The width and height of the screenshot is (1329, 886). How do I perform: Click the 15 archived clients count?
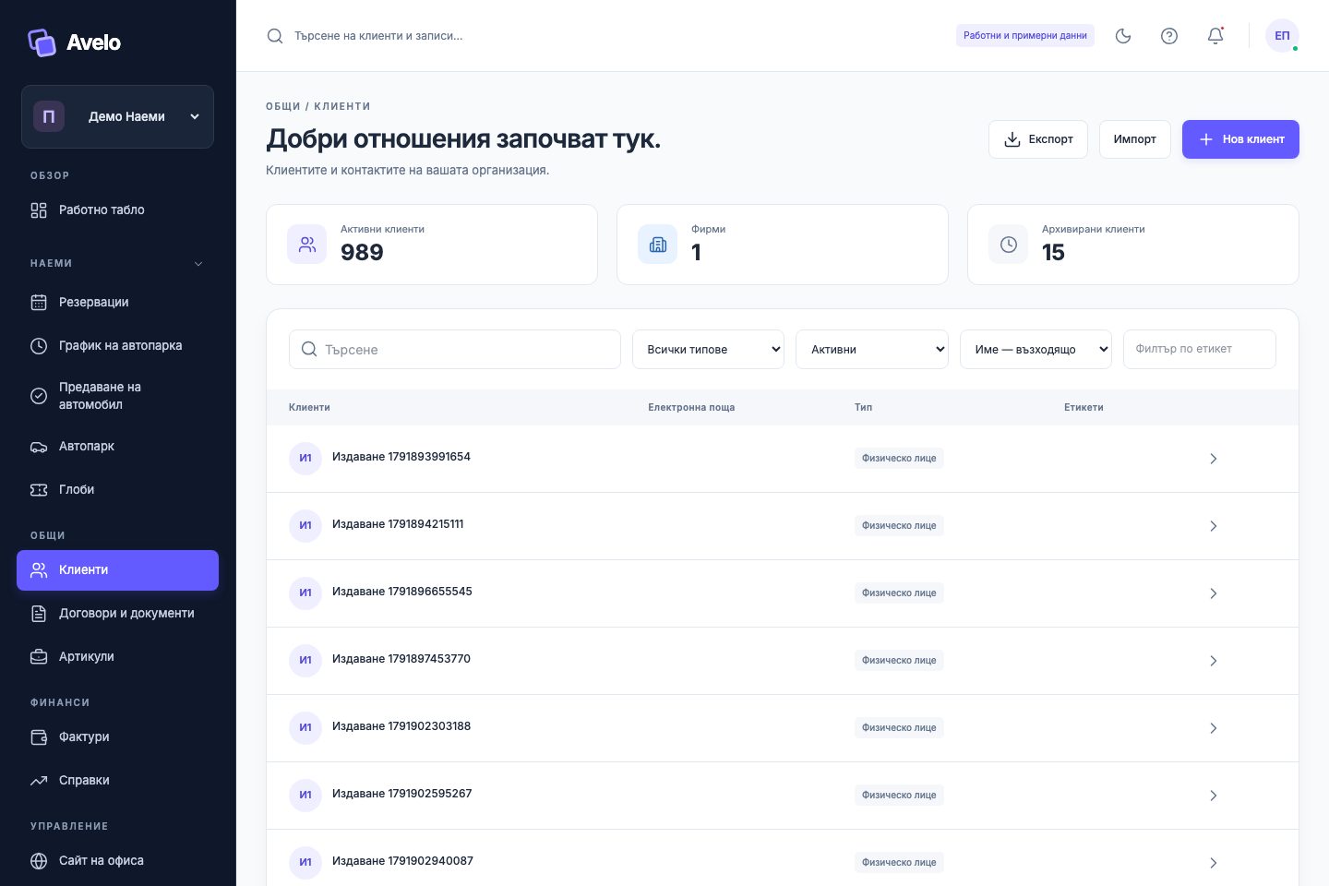(1053, 253)
